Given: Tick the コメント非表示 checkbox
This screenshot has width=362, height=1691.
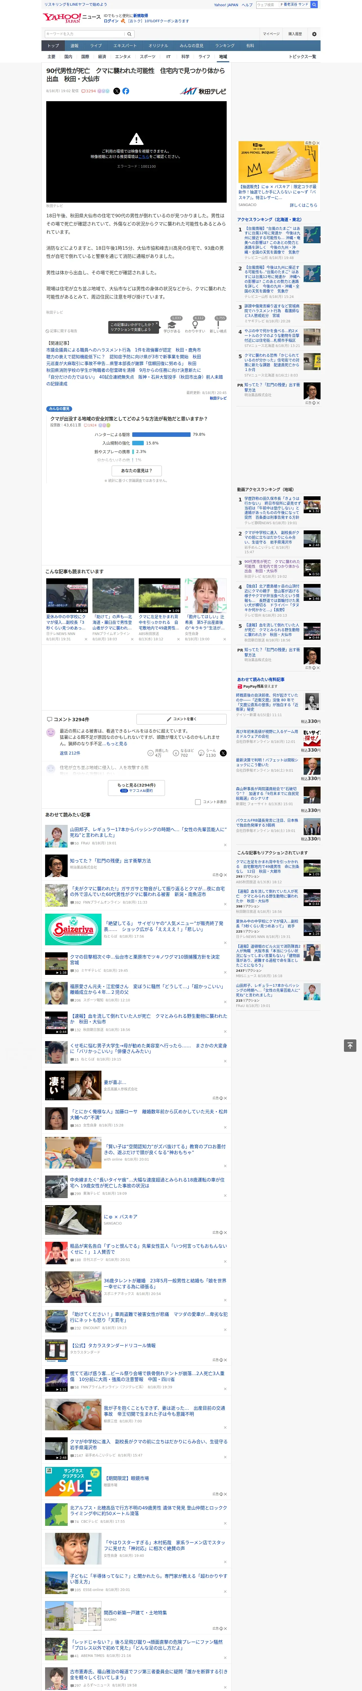Looking at the screenshot, I should [198, 802].
